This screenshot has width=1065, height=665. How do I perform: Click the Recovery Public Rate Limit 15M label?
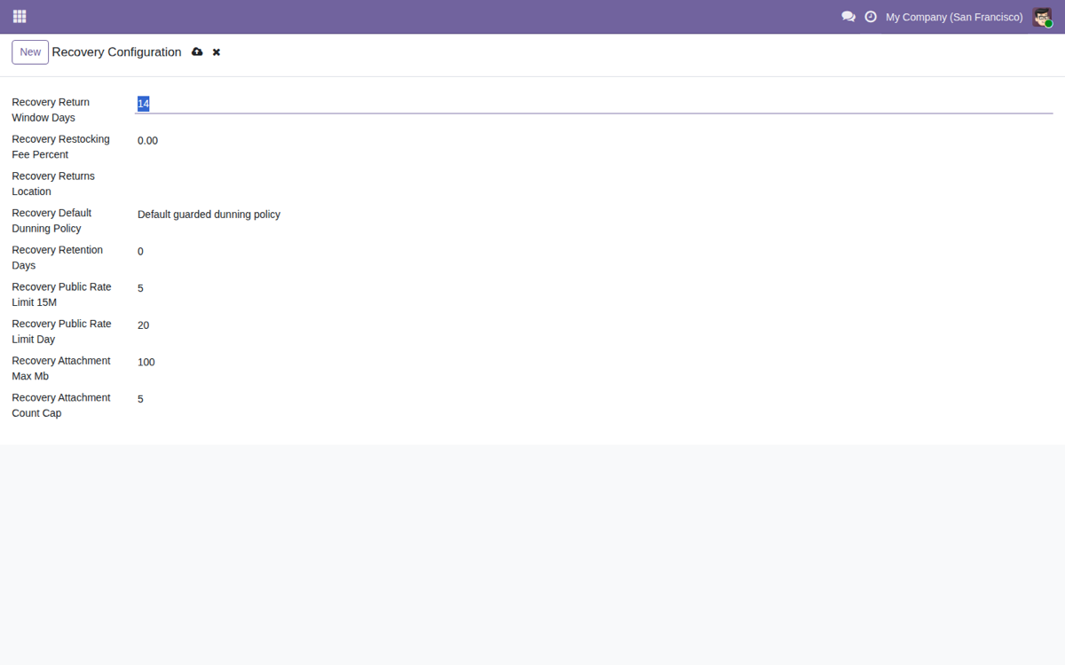point(61,294)
